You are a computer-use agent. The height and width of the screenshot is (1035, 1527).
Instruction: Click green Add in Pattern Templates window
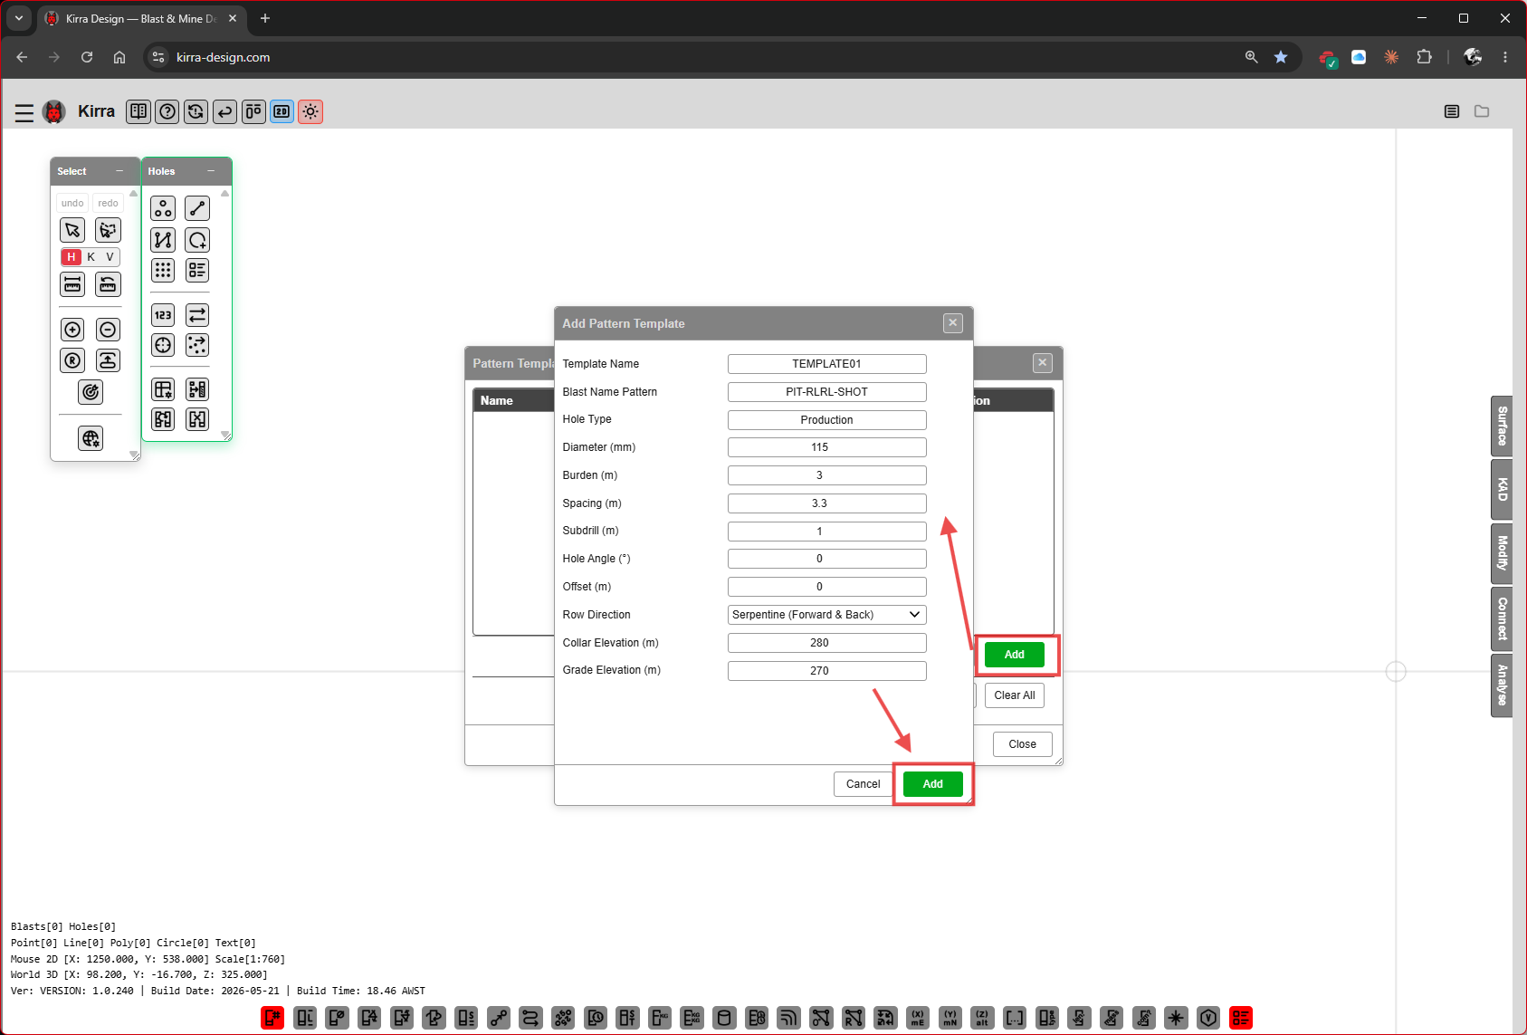pyautogui.click(x=1015, y=655)
